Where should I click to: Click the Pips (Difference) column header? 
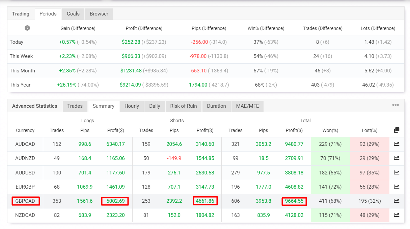point(209,28)
